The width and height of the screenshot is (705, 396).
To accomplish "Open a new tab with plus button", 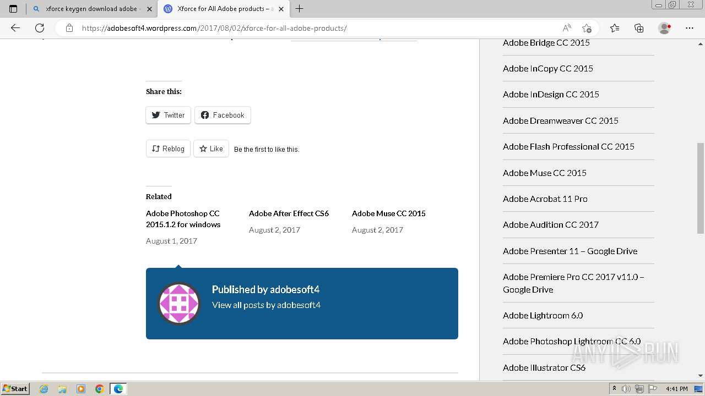I will click(x=300, y=9).
